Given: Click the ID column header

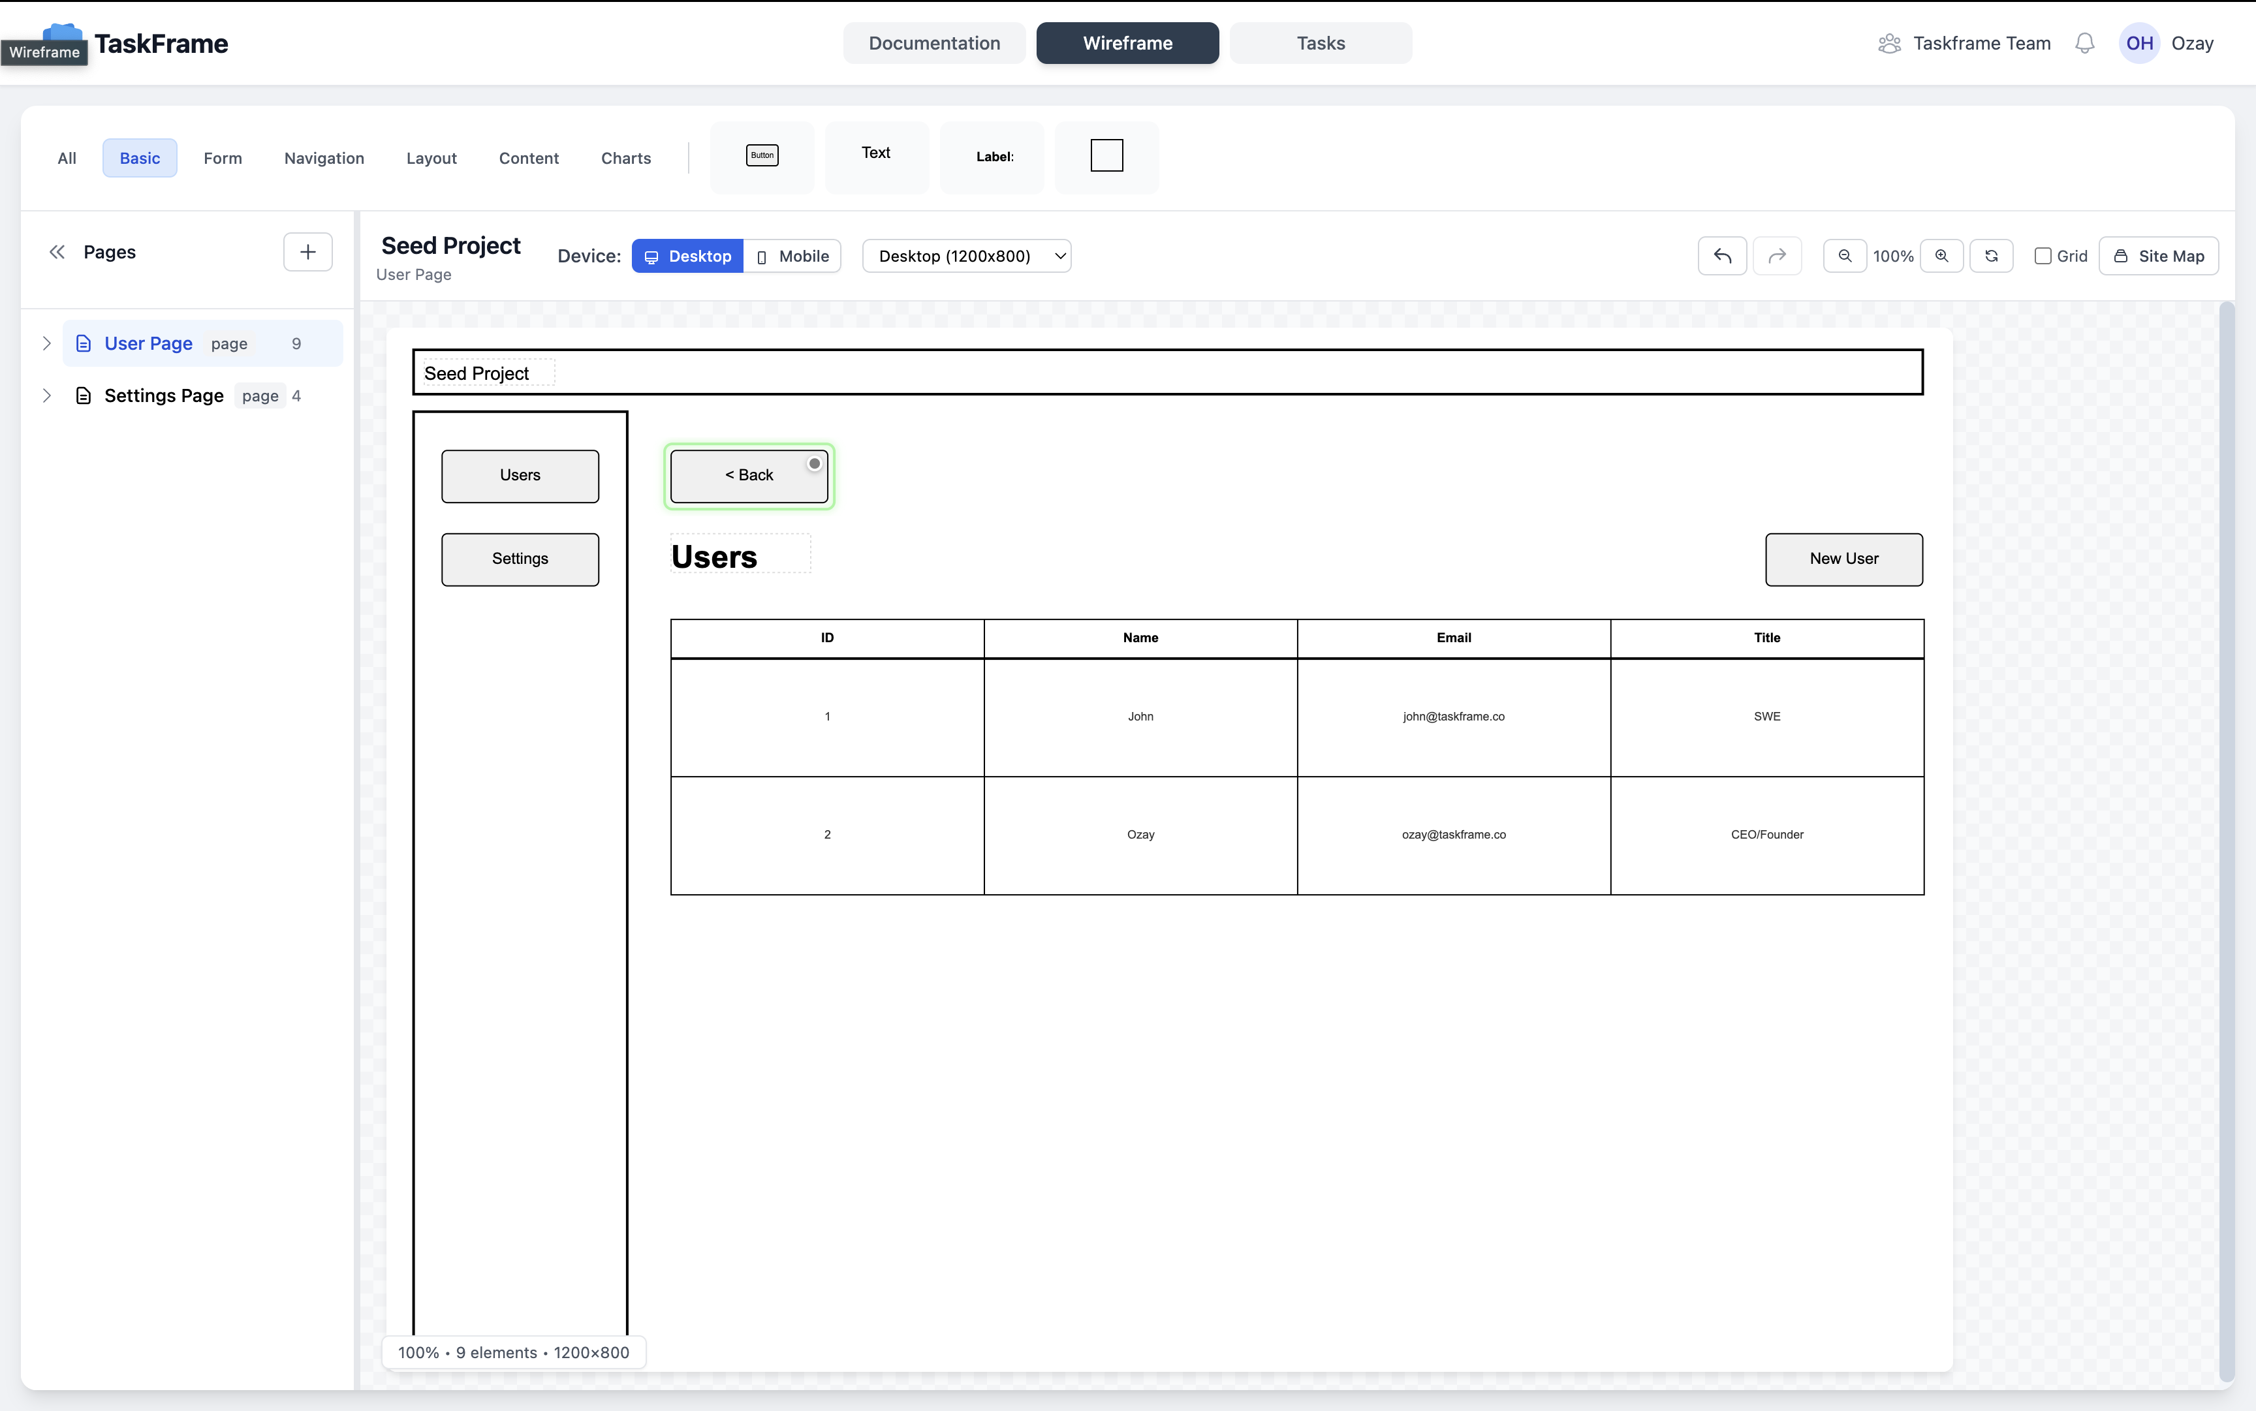Looking at the screenshot, I should pyautogui.click(x=827, y=638).
